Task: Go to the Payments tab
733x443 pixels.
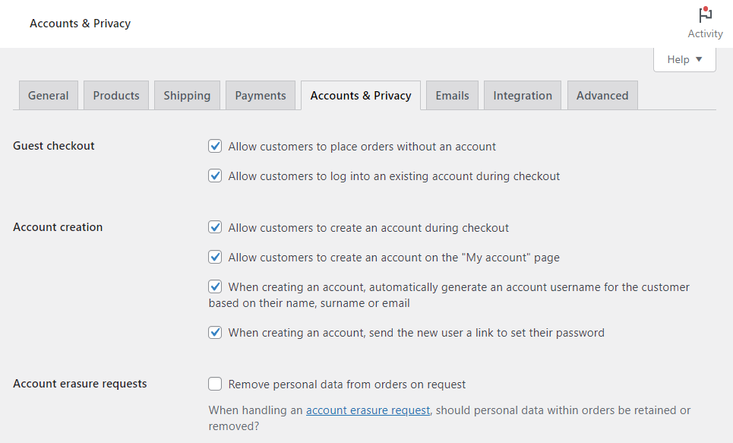Action: [260, 95]
